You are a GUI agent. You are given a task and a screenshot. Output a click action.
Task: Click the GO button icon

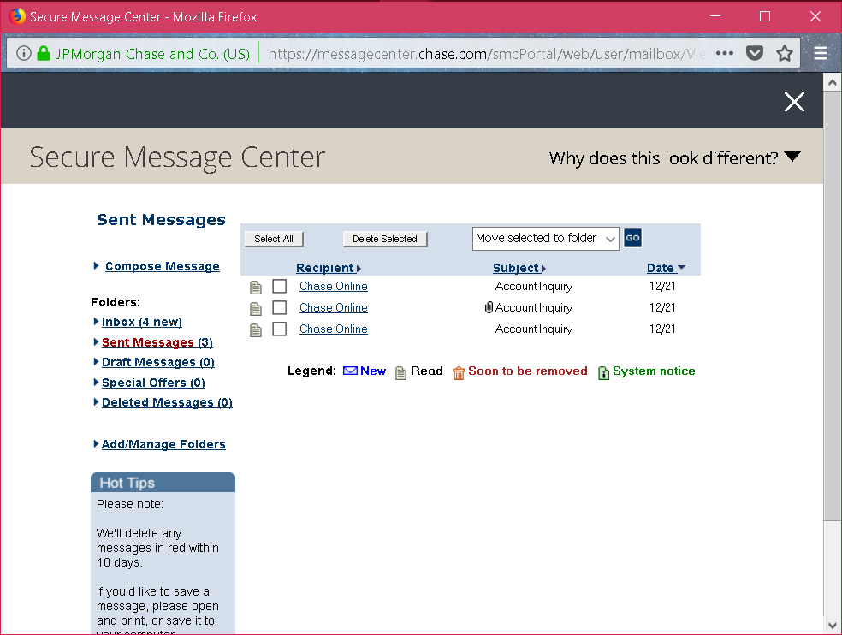click(x=632, y=238)
